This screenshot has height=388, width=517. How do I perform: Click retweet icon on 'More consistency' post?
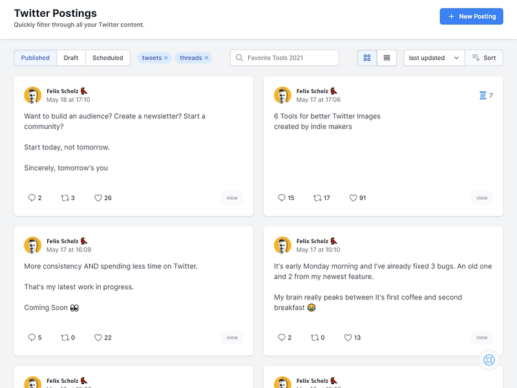coord(65,338)
